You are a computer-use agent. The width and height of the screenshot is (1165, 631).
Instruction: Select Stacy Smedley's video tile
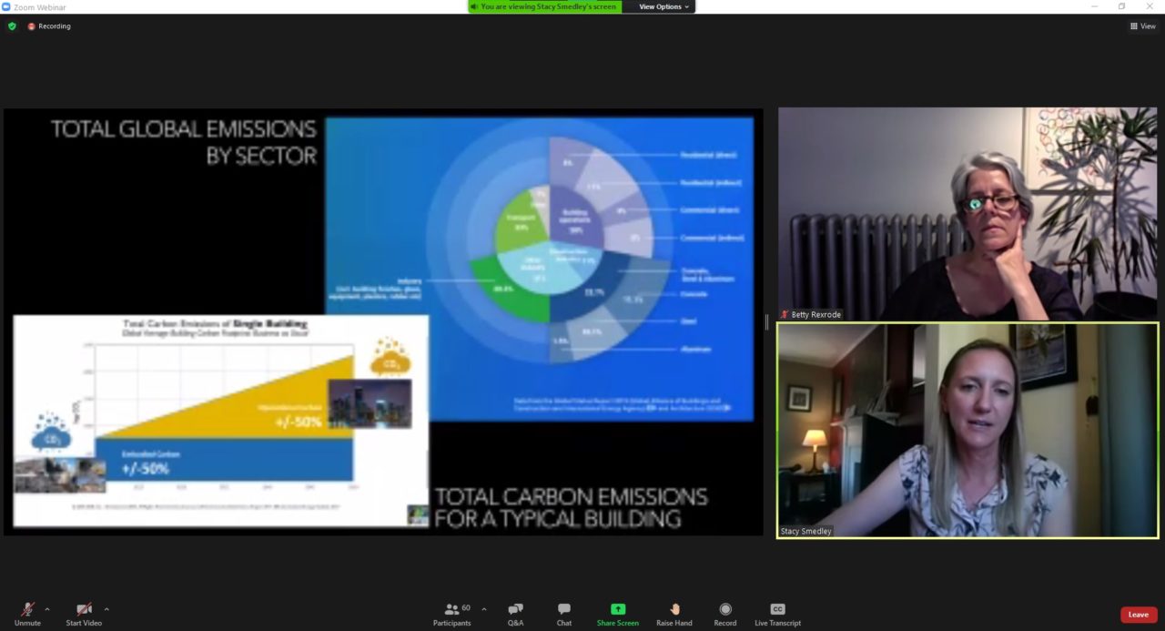click(x=967, y=430)
